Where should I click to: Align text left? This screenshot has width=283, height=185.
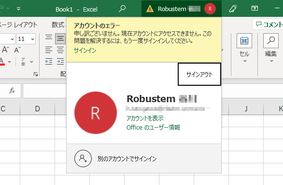pos(49,50)
